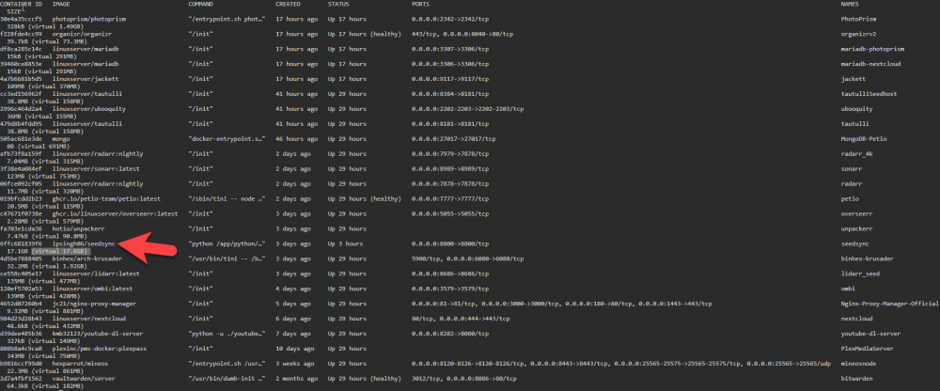Click the 'binhex-krusader' container name
Image resolution: width=940 pixels, height=391 pixels.
click(868, 259)
